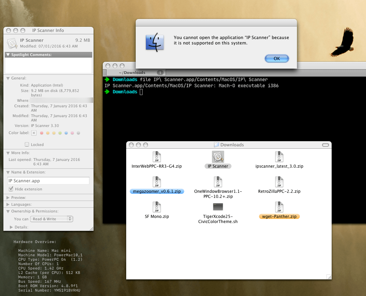Click the InterWebPPC-RR3-G4.zip file name

pos(156,166)
